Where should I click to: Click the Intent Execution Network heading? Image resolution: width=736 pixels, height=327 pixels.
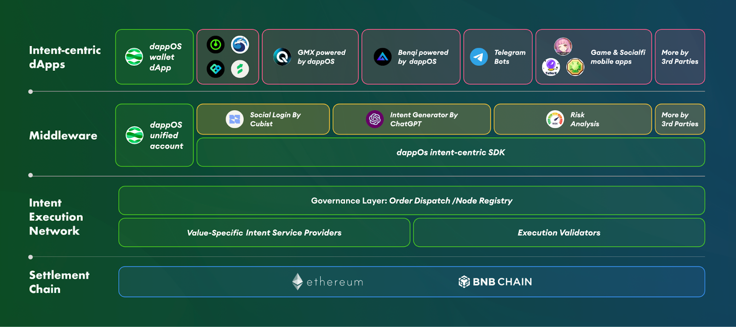tap(56, 217)
